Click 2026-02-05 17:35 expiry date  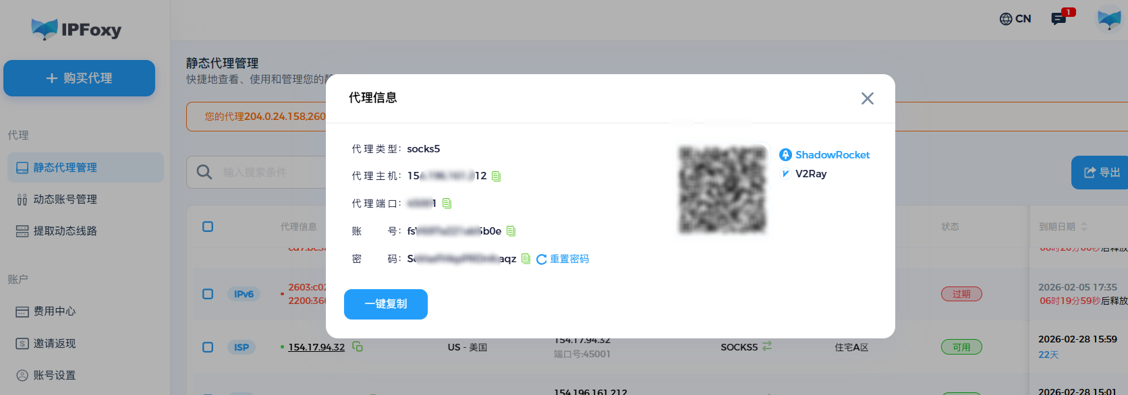(1077, 287)
